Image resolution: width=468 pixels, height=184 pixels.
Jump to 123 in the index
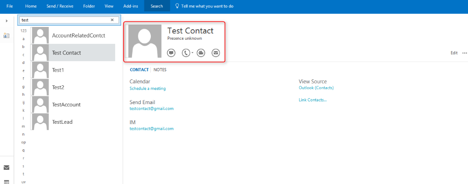pyautogui.click(x=24, y=31)
